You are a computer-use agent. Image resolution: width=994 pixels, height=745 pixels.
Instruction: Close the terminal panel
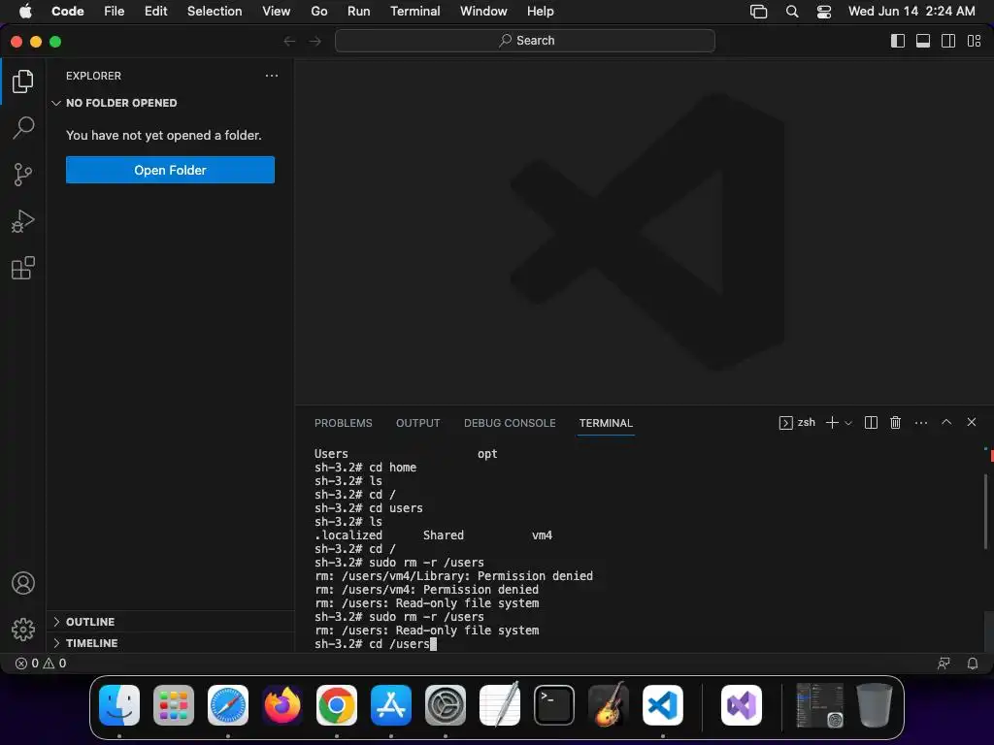pos(971,422)
